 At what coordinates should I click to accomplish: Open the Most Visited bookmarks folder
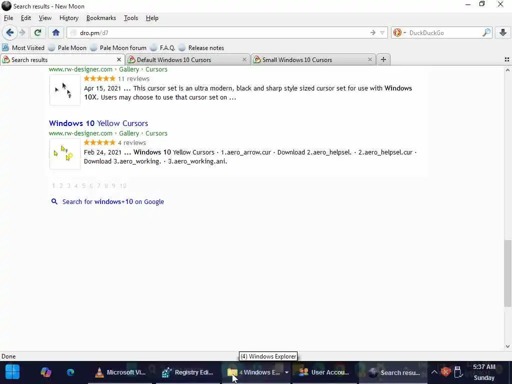pos(23,47)
